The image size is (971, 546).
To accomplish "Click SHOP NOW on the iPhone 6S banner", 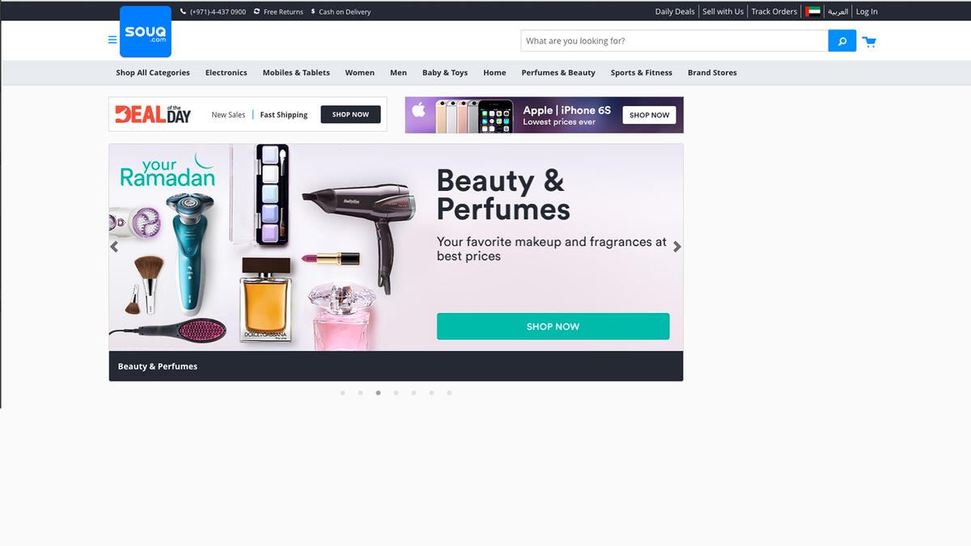I will (x=649, y=115).
